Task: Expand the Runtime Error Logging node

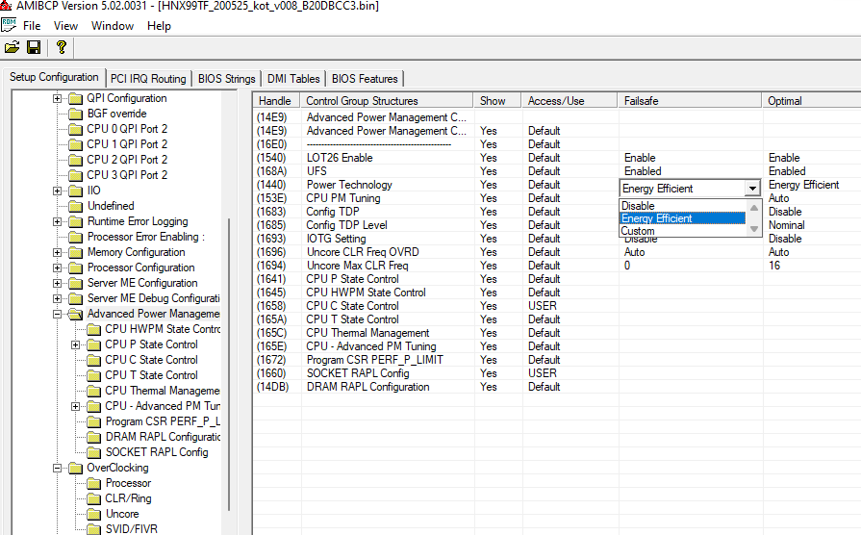Action: pos(57,222)
